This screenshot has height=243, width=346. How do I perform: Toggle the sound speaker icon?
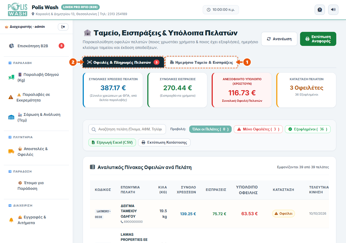[333, 10]
